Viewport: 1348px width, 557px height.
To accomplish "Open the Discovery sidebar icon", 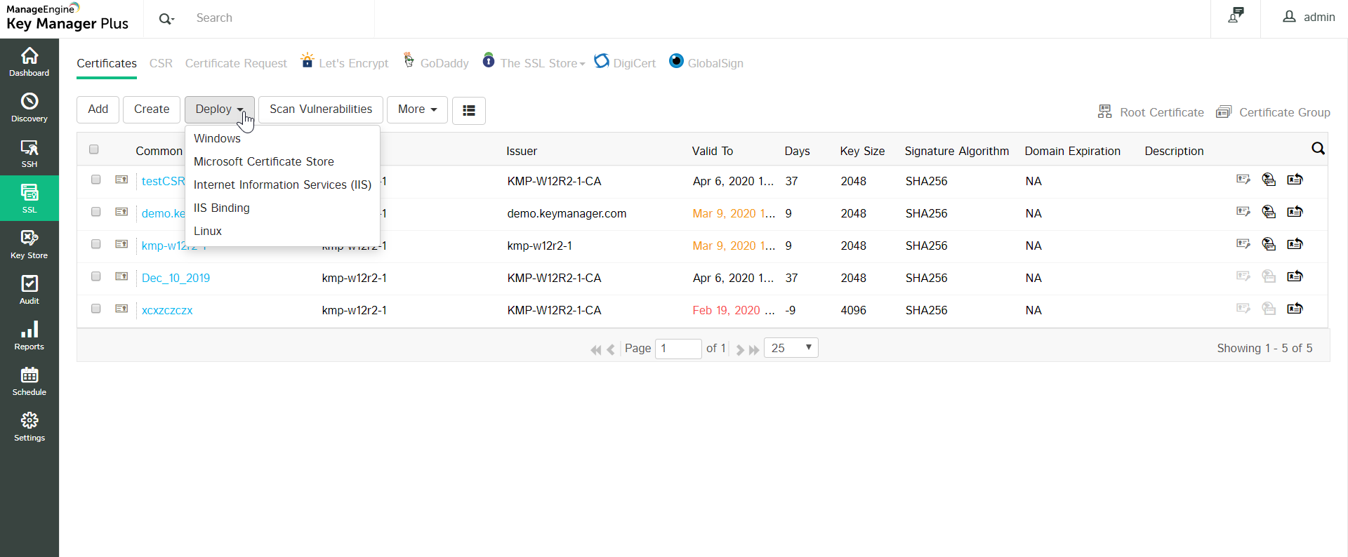I will (29, 107).
